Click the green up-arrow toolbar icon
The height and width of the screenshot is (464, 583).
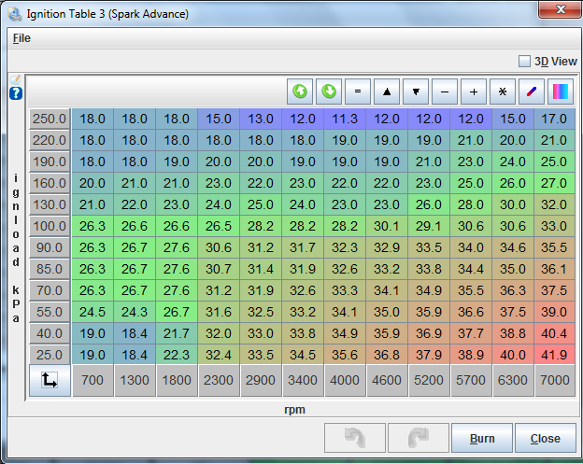[300, 91]
